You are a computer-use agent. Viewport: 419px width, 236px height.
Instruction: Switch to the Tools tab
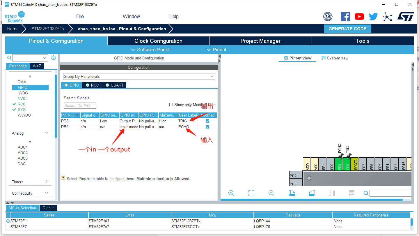[363, 41]
